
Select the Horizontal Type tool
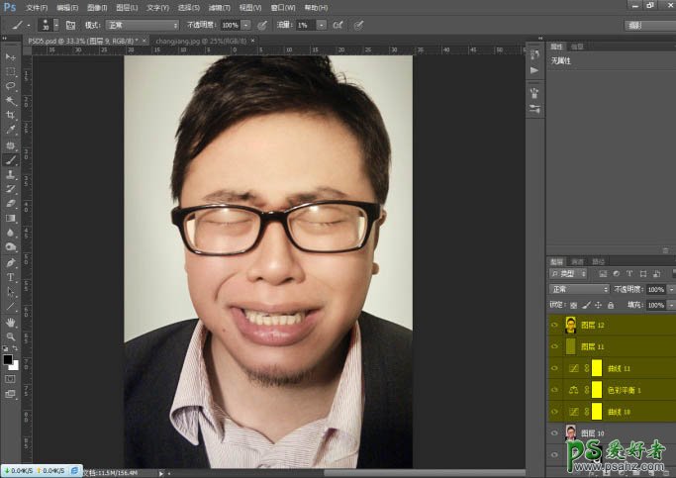[x=11, y=277]
